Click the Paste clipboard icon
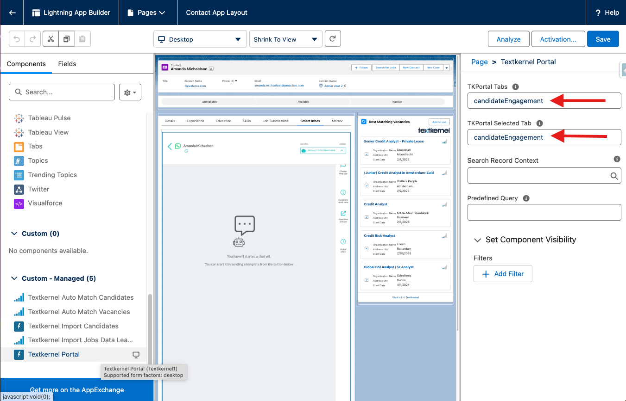The width and height of the screenshot is (626, 401). 82,39
